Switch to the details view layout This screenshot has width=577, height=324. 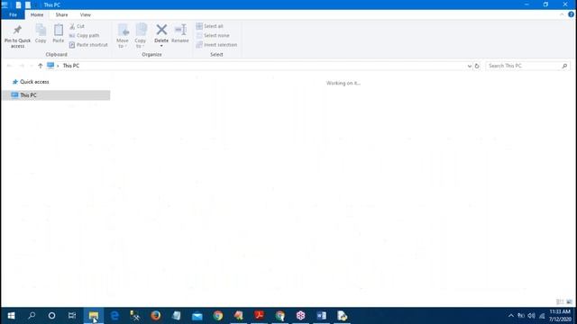pos(560,302)
